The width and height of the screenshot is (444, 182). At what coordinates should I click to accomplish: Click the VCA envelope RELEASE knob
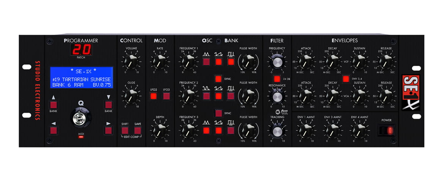(x=386, y=96)
